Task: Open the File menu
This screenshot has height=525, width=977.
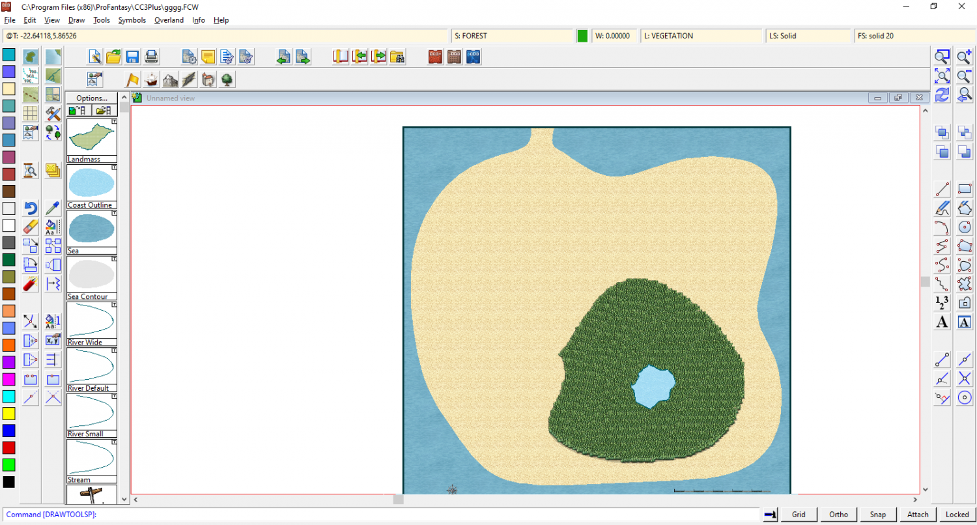Action: [10, 20]
